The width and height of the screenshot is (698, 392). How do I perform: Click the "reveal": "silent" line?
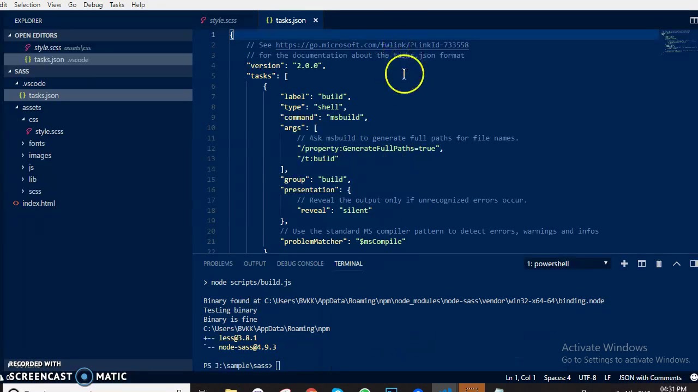point(334,211)
